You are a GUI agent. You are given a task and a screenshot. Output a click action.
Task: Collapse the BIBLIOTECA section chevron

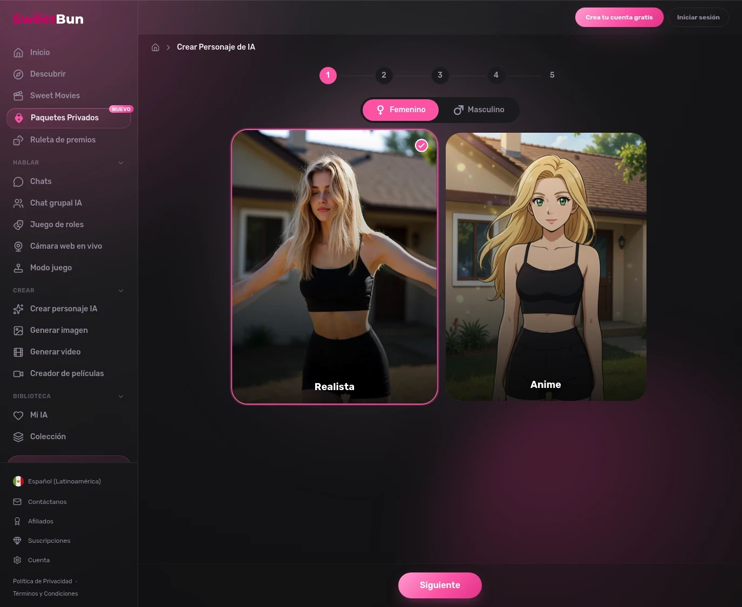(121, 396)
